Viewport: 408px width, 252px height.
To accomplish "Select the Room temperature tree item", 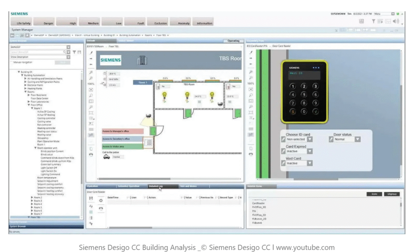I will coord(47,178).
